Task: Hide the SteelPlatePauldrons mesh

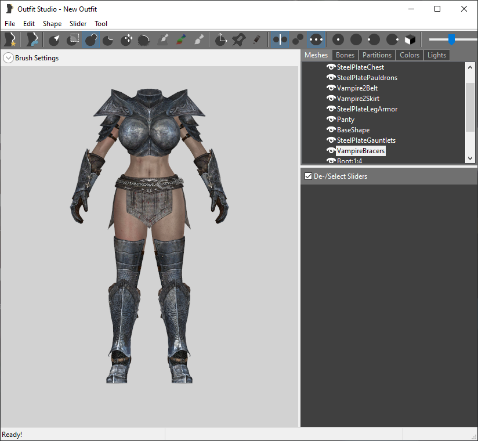Action: point(331,77)
